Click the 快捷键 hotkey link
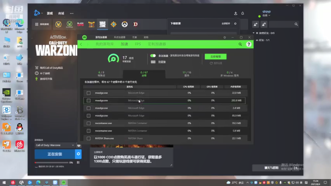Viewport: 331px width, 186px height. (162, 62)
